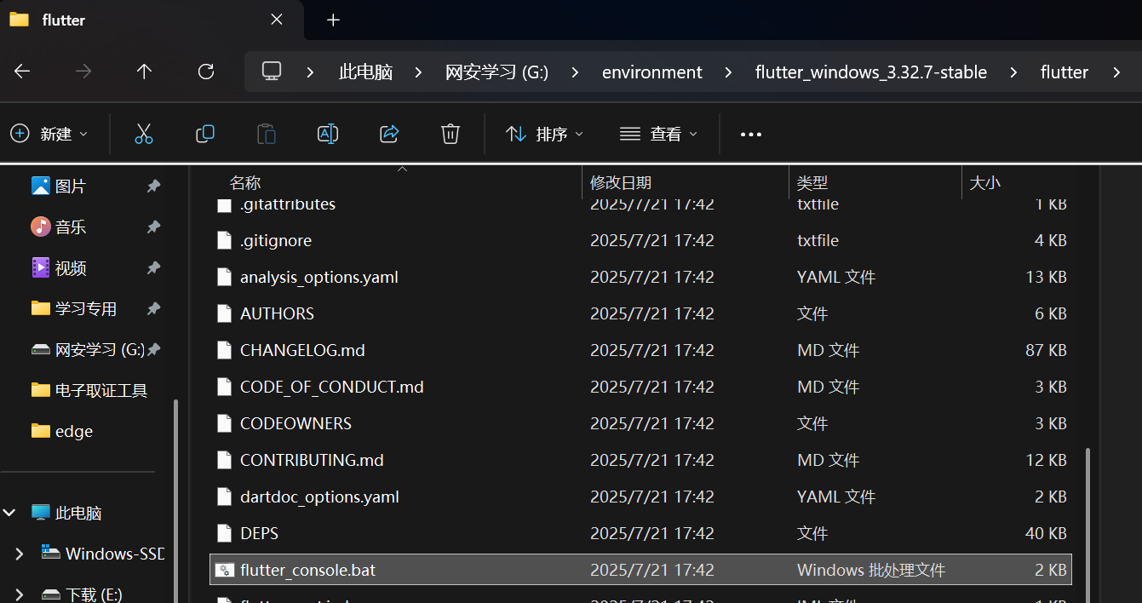Click the Rename icon in toolbar
This screenshot has width=1142, height=603.
tap(328, 134)
